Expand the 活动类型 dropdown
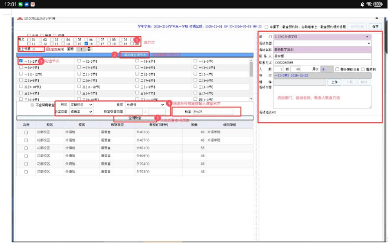 point(368,43)
